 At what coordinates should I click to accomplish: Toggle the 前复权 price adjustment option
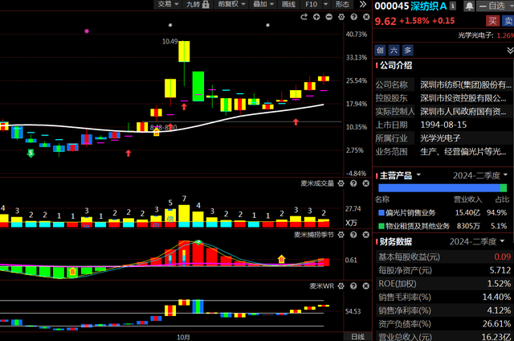(x=231, y=4)
